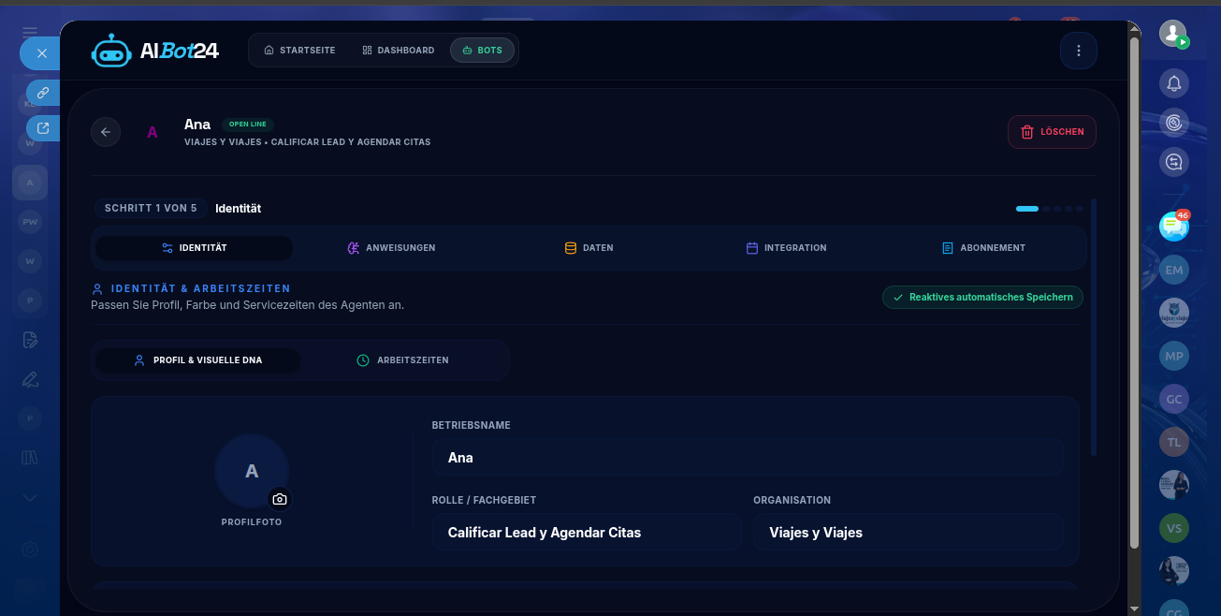Switch to the Anweisungen tab
This screenshot has width=1221, height=616.
pyautogui.click(x=391, y=248)
